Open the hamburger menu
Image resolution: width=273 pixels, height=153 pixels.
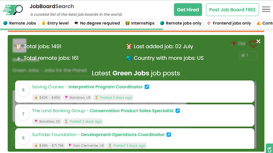pyautogui.click(x=266, y=9)
